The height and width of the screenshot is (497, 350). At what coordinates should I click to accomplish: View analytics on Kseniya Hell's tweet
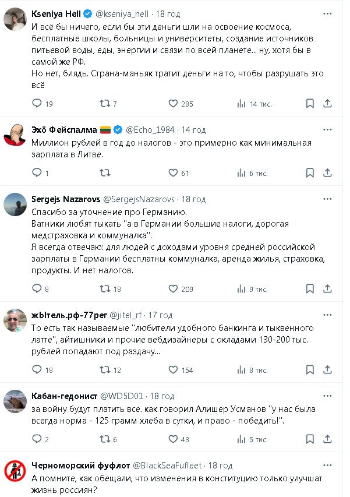point(241,104)
